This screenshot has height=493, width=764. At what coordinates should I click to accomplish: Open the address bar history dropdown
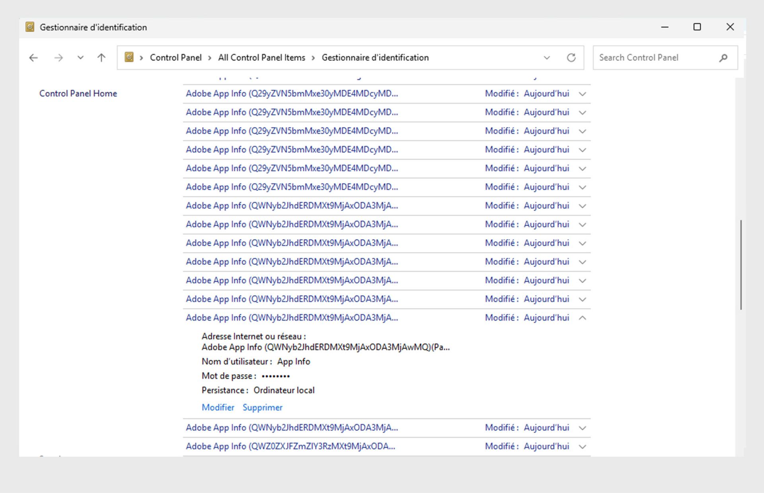547,58
